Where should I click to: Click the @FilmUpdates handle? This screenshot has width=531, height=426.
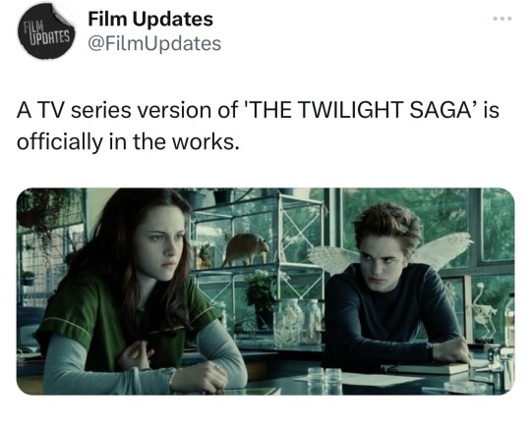tap(154, 44)
